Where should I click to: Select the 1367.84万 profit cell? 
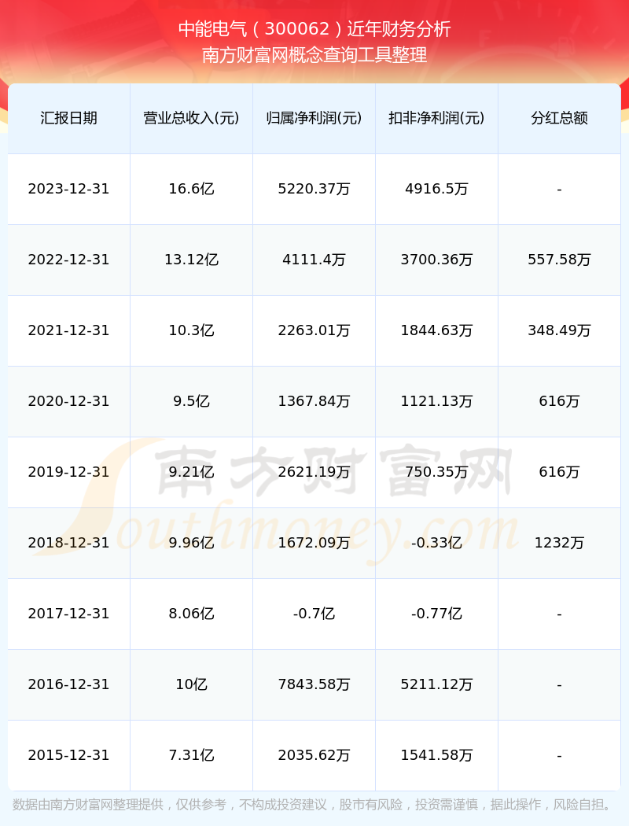[314, 401]
